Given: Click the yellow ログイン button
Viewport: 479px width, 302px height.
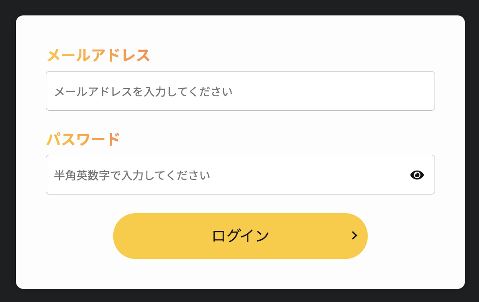Looking at the screenshot, I should pyautogui.click(x=240, y=236).
